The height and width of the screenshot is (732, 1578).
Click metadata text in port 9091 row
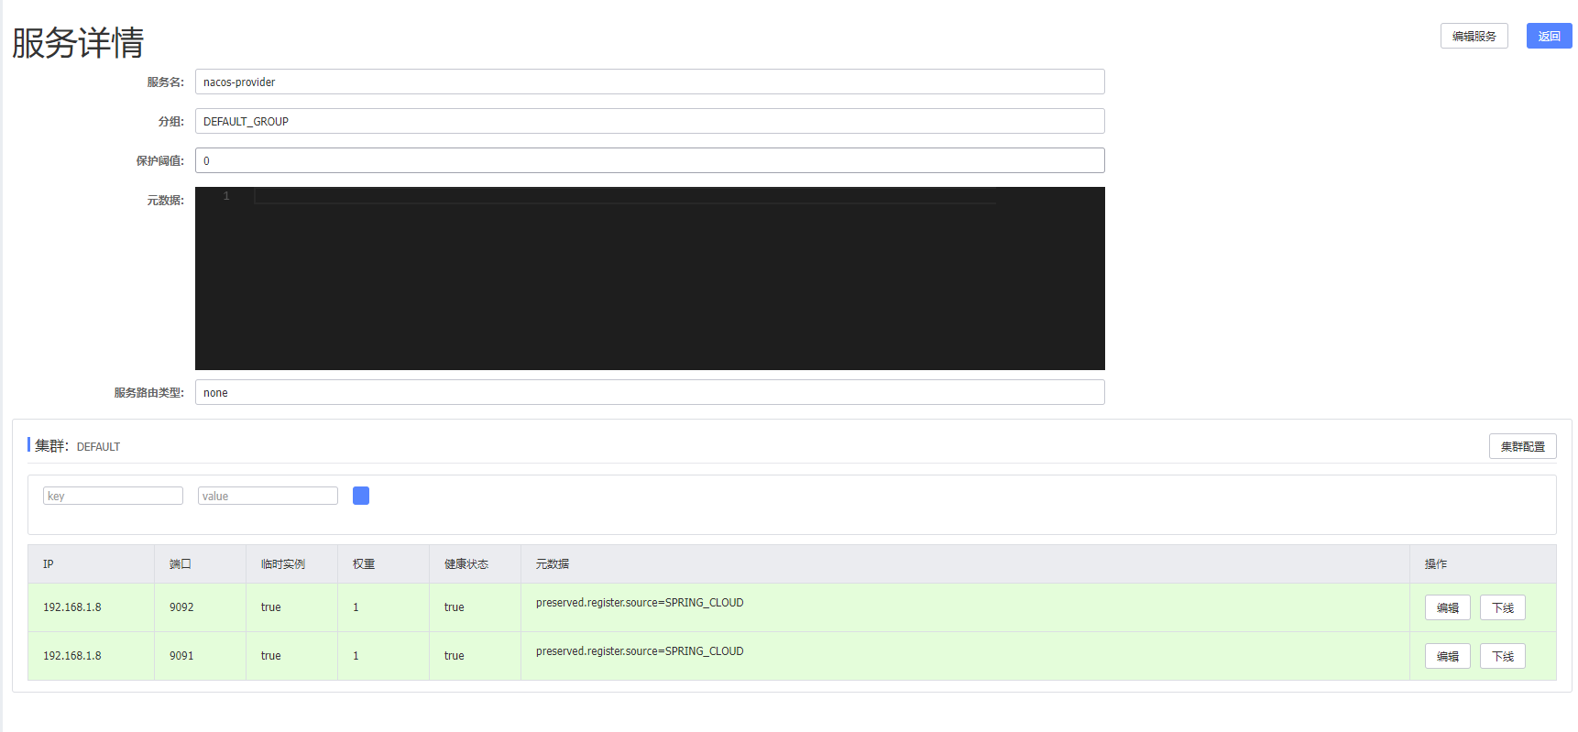pos(640,651)
